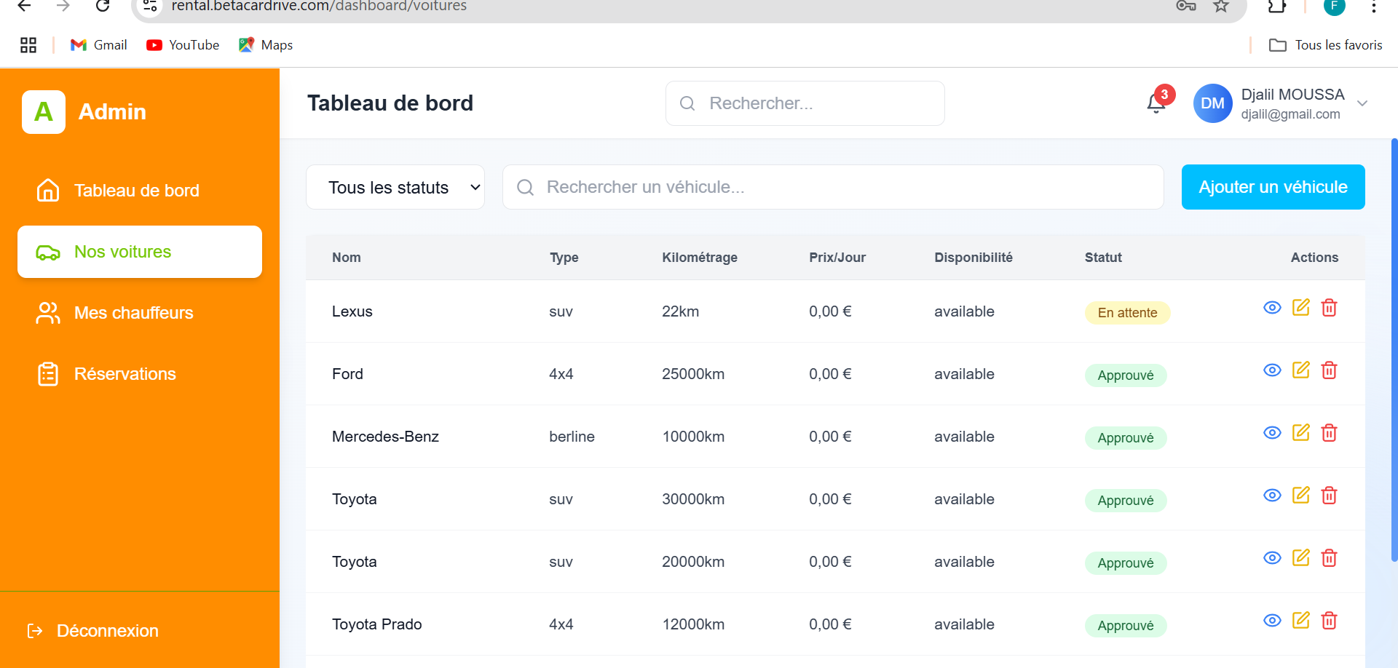1398x668 pixels.
Task: Click the page vertical scrollbar
Action: [x=1394, y=349]
